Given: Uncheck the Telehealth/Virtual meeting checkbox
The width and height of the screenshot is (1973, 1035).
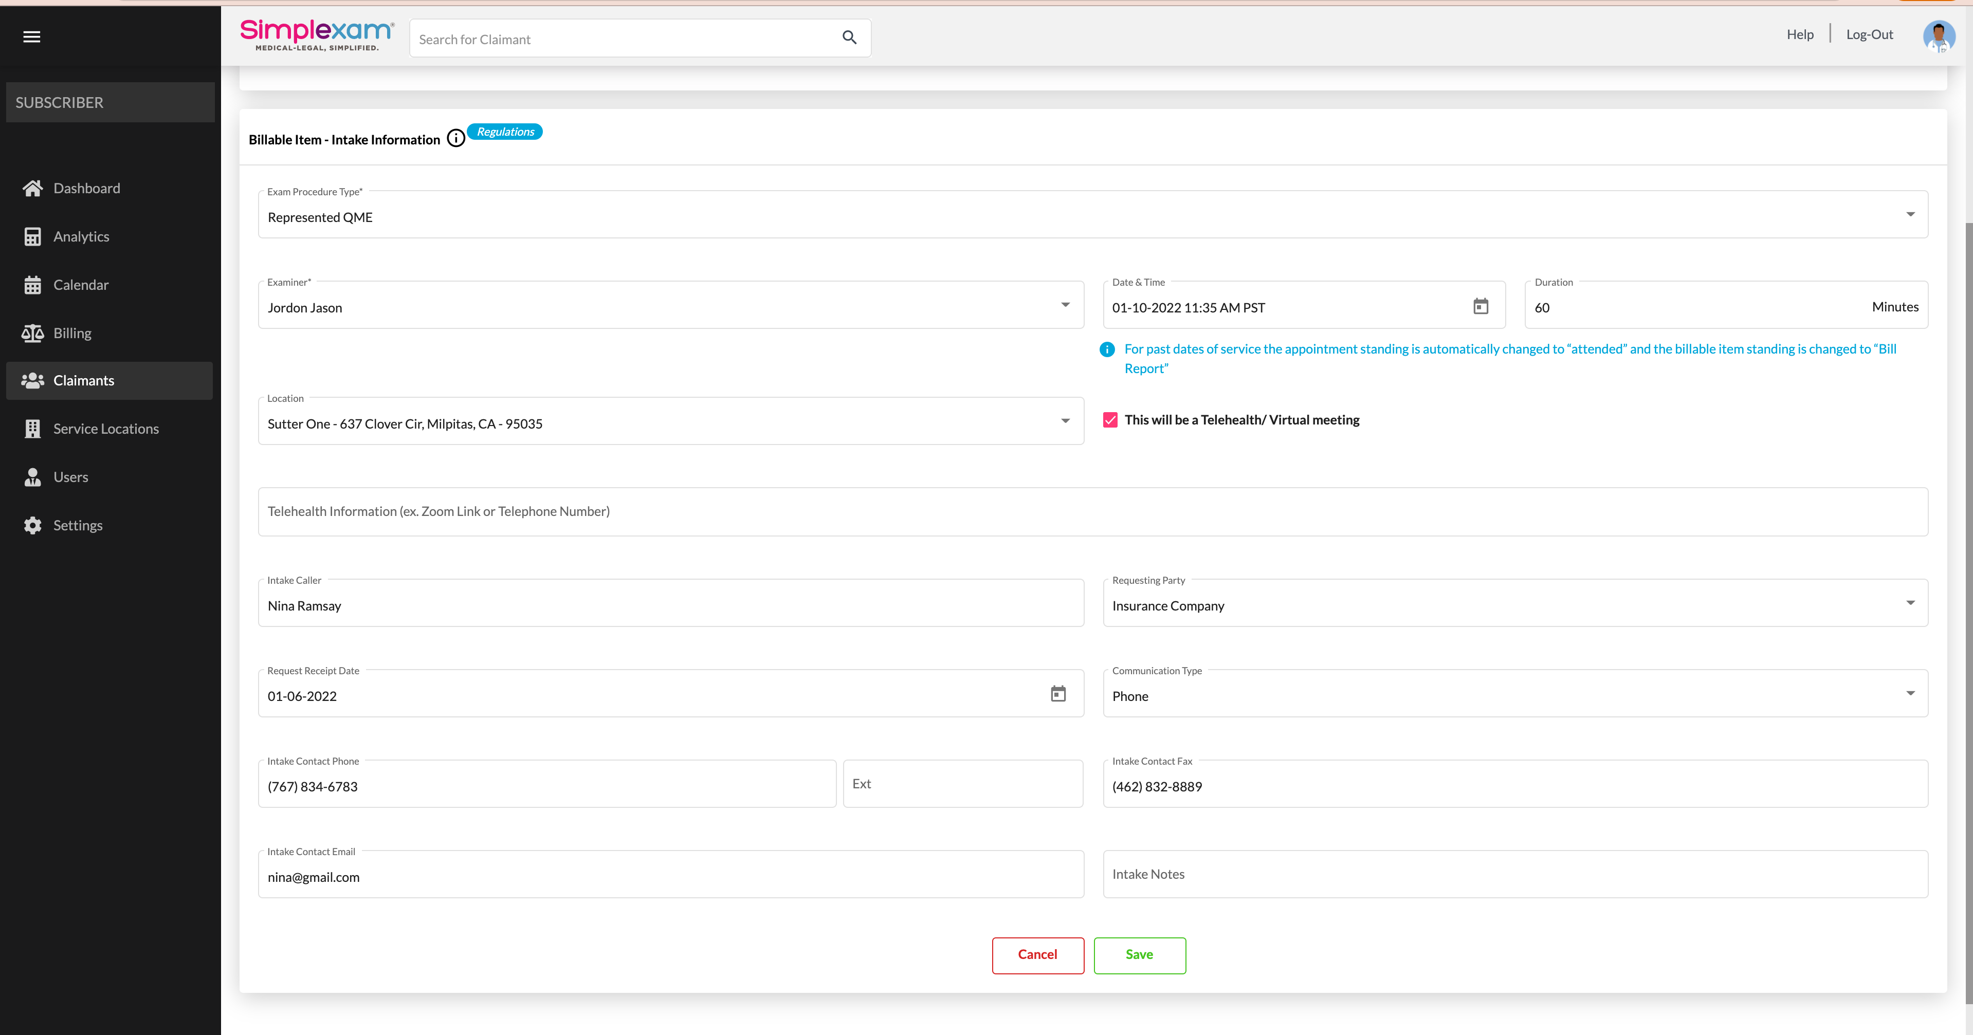Looking at the screenshot, I should click(x=1110, y=420).
